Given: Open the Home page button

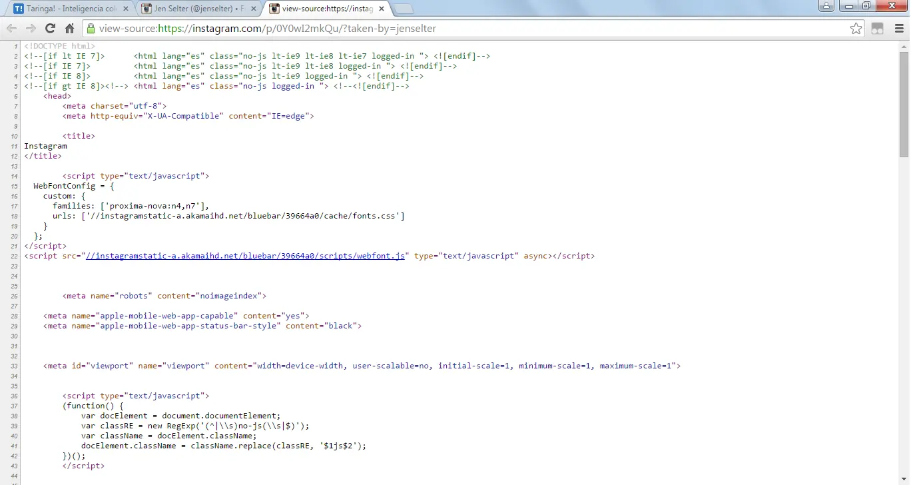Looking at the screenshot, I should click(69, 29).
